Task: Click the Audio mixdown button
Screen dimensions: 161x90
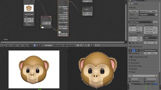Action: [153, 11]
